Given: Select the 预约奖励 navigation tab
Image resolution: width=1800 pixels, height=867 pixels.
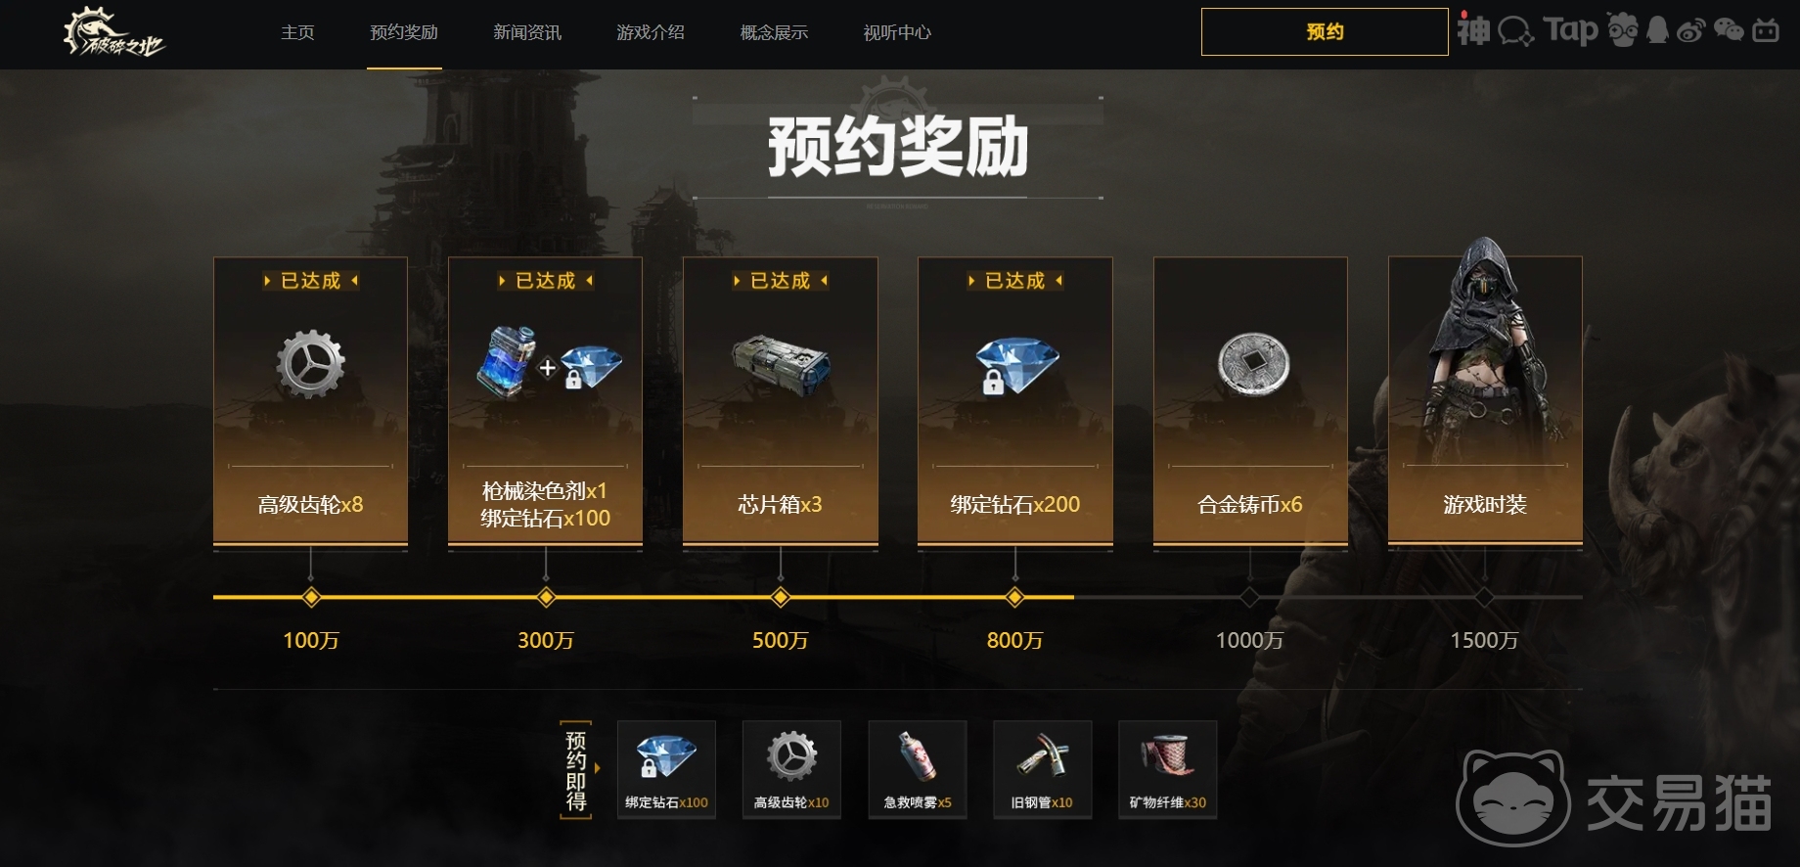Looking at the screenshot, I should click(x=404, y=32).
